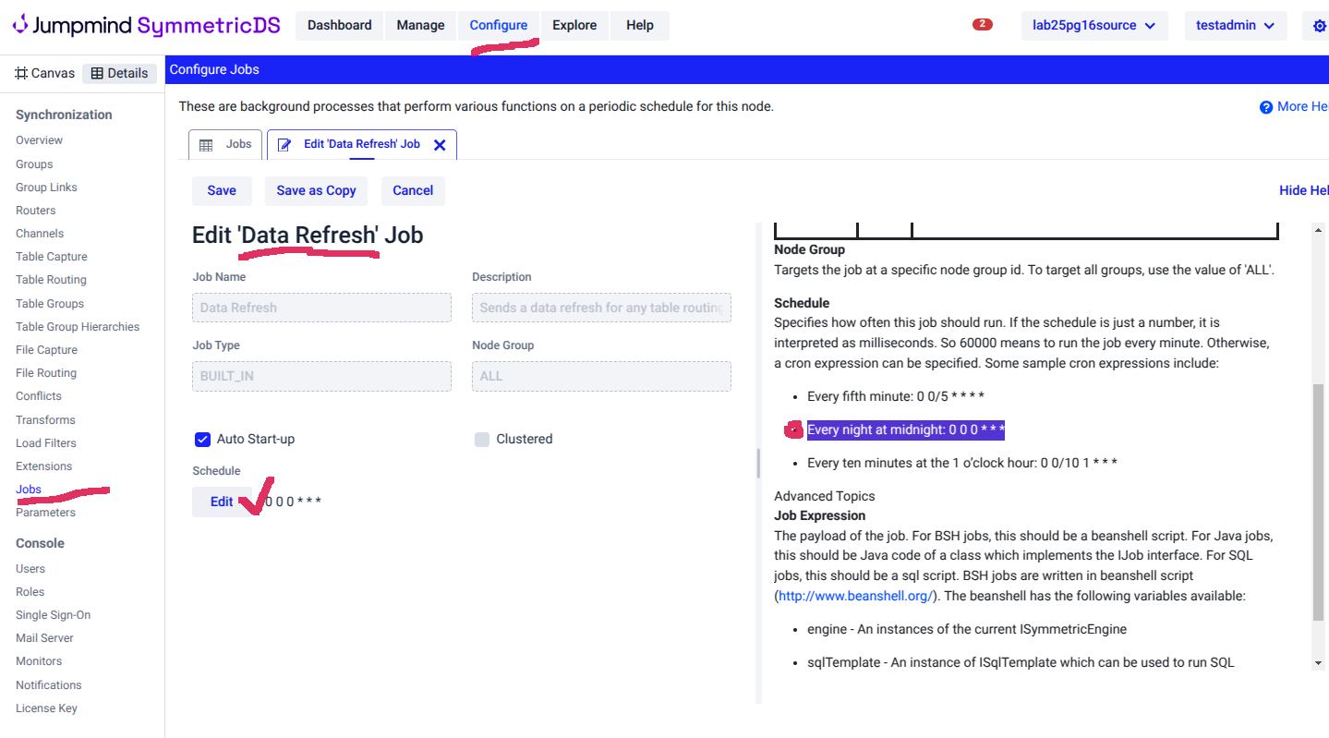The image size is (1329, 738).
Task: Switch to Canvas view
Action: pyautogui.click(x=45, y=73)
